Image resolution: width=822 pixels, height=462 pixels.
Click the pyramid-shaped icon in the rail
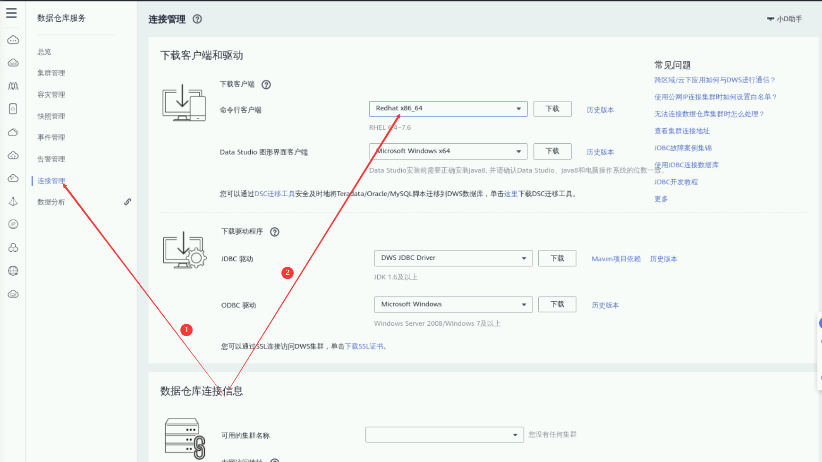click(13, 201)
